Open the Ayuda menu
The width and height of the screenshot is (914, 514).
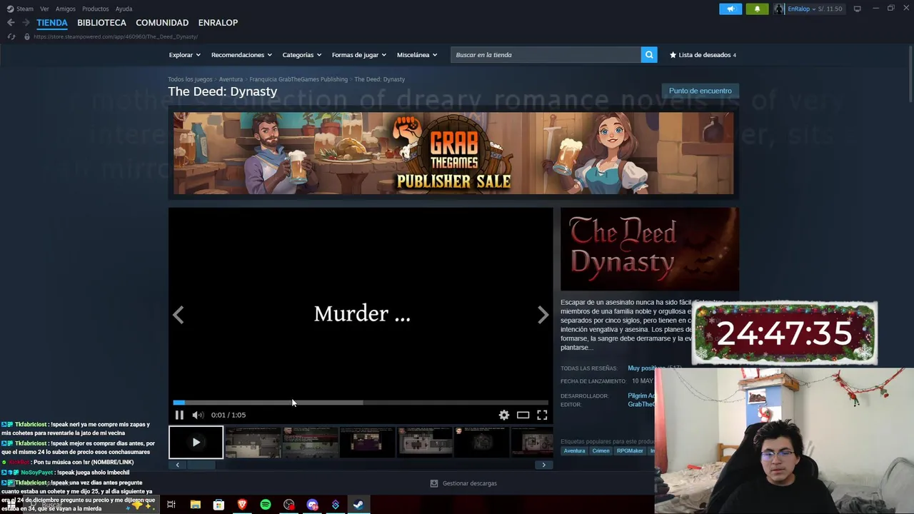124,9
